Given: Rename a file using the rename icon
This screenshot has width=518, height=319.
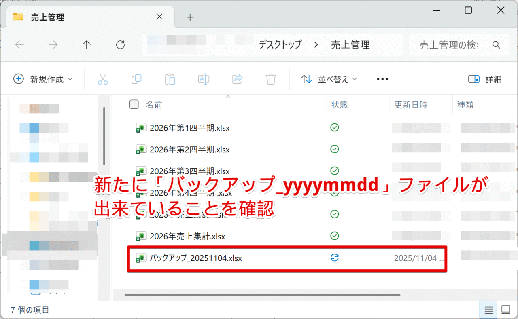Looking at the screenshot, I should point(204,79).
